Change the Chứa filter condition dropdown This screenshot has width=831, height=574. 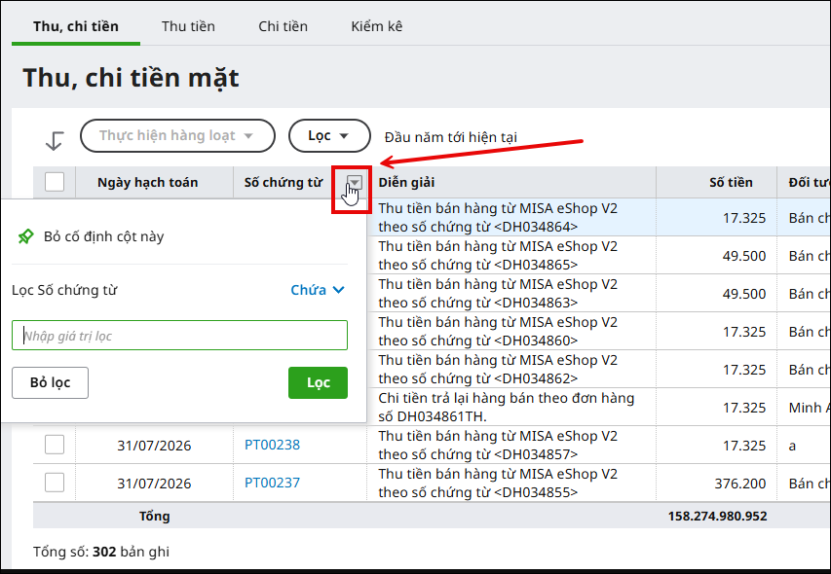[318, 290]
